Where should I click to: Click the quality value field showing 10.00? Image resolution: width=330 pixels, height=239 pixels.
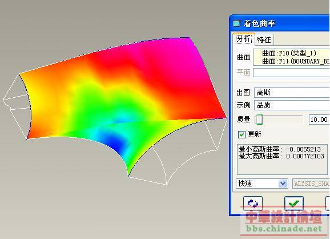tap(319, 120)
